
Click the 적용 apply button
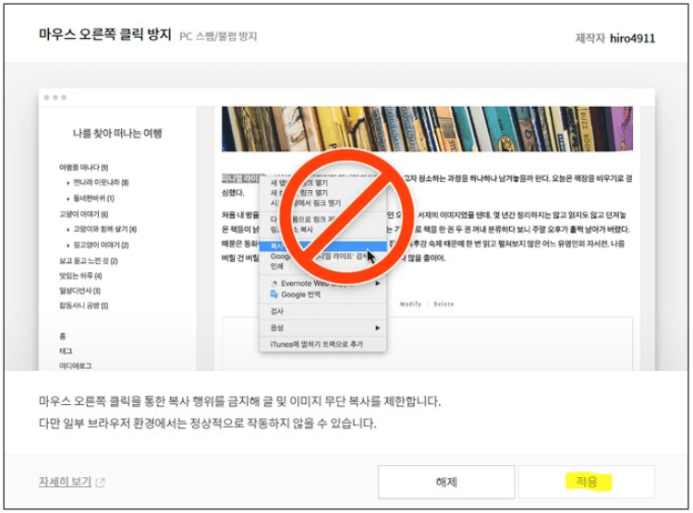(x=586, y=482)
